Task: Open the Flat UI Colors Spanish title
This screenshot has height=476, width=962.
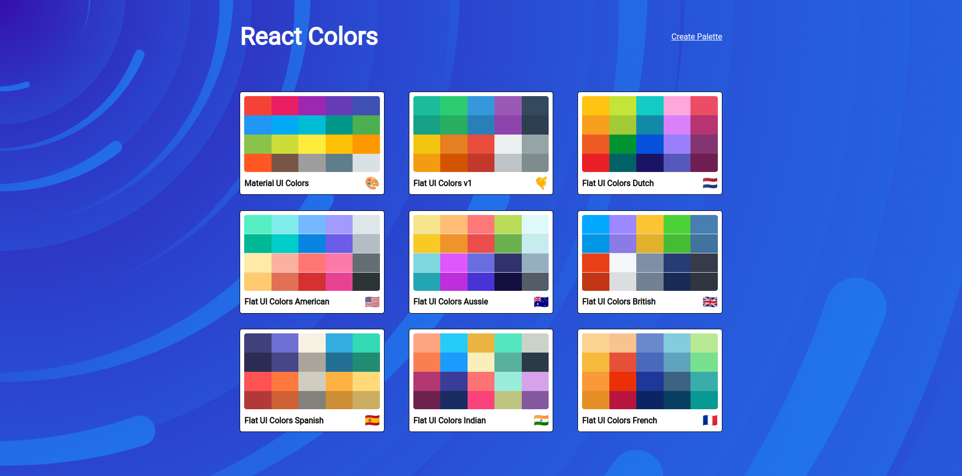Action: pos(284,420)
